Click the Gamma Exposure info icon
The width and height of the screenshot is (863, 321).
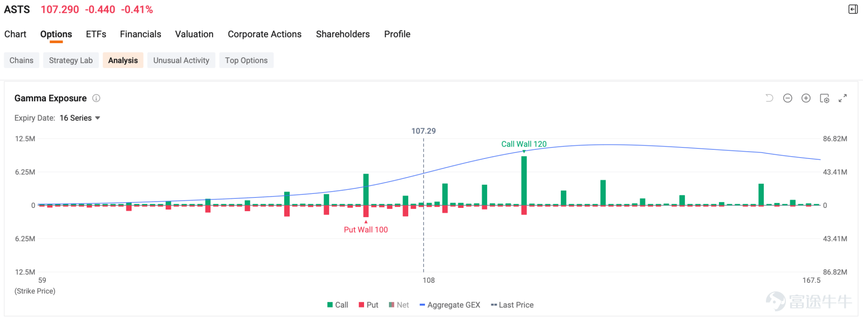point(96,98)
